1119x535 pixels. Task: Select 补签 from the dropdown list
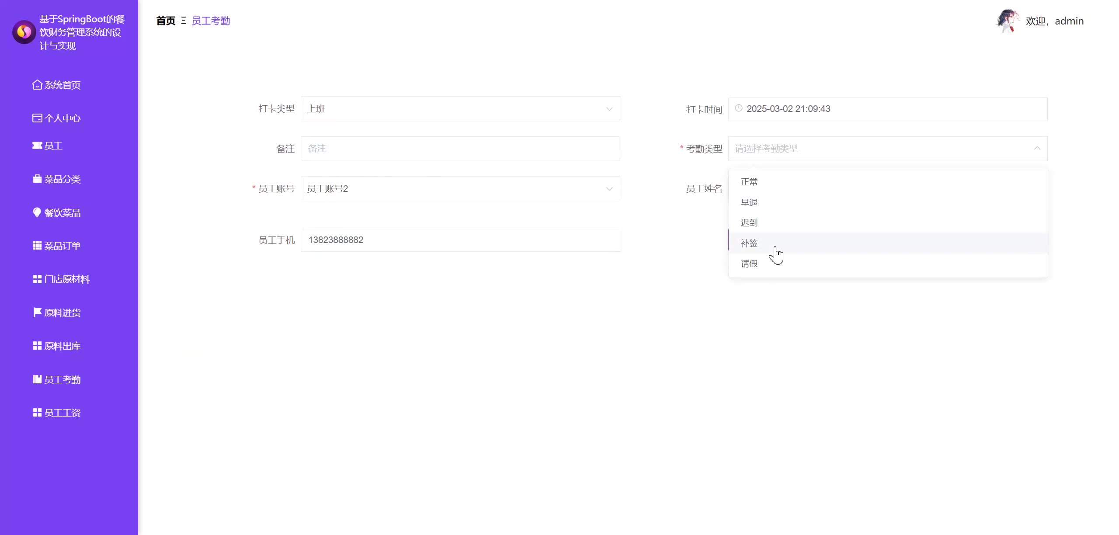click(749, 243)
